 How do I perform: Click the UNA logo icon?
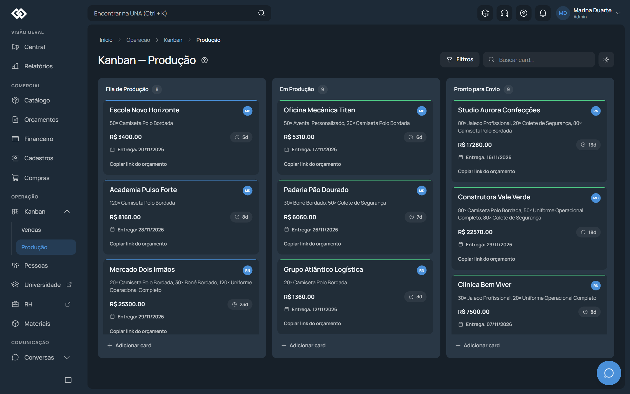(x=19, y=13)
